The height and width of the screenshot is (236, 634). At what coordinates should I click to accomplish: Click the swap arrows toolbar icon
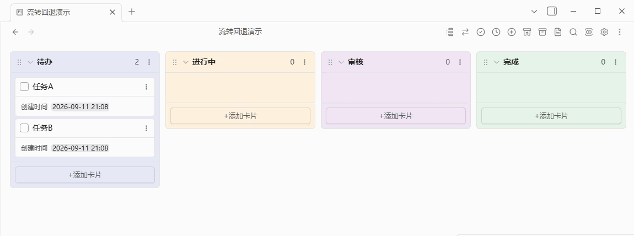click(465, 32)
